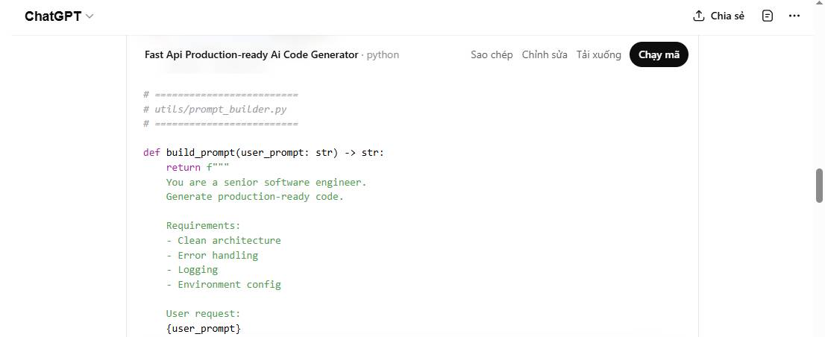This screenshot has height=337, width=825.
Task: Open the three-dot more options menu
Action: (x=794, y=16)
